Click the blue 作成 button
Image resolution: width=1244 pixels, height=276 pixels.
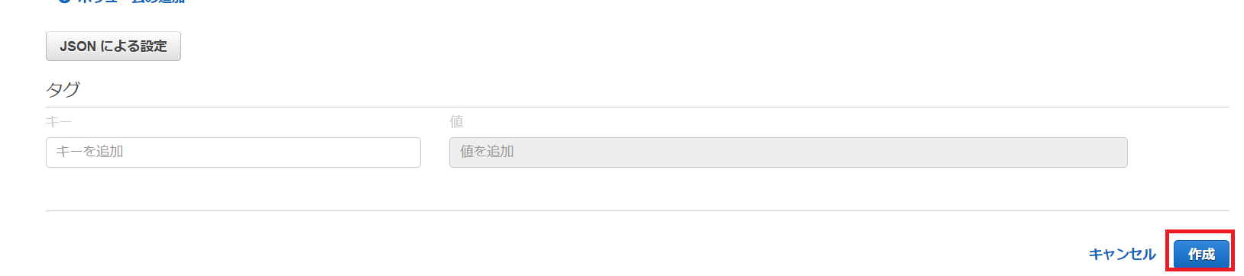coord(1201,254)
